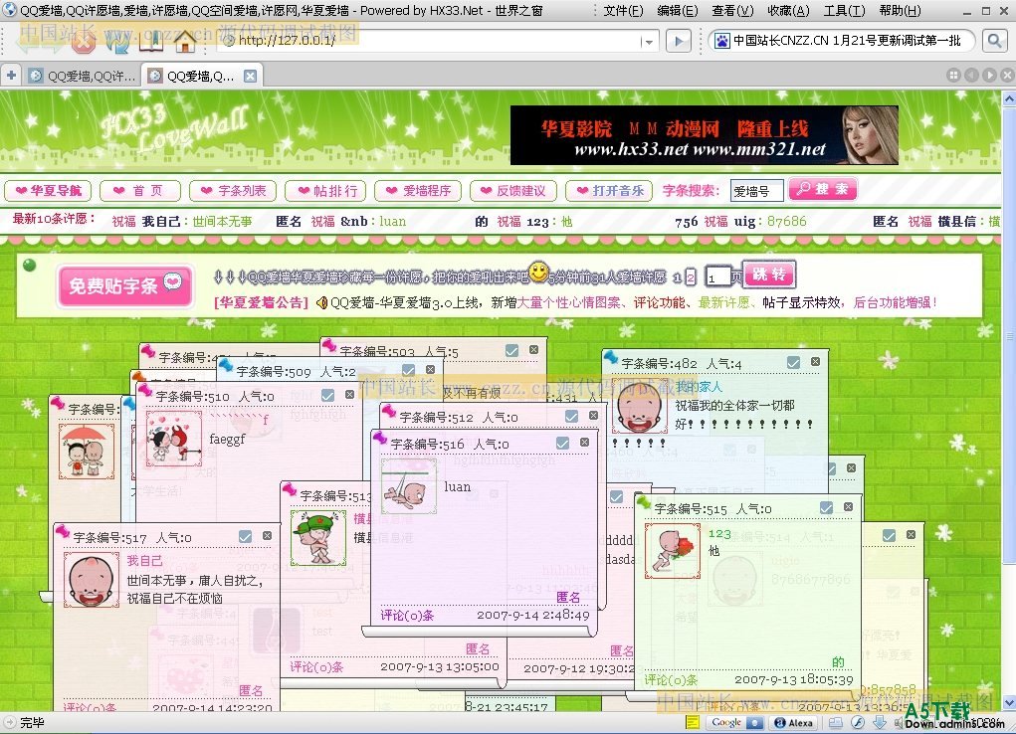Click the pushpin on note 515
Screen dimensions: 1016x734
point(644,501)
